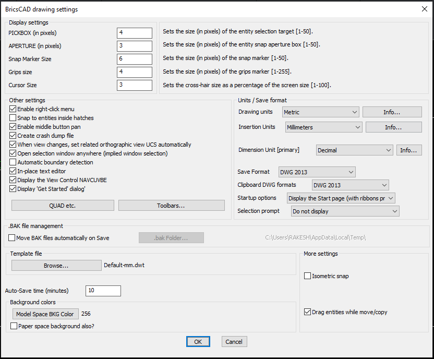434x359 pixels.
Task: Click Info button beside Dimension Unit
Action: pyautogui.click(x=409, y=150)
